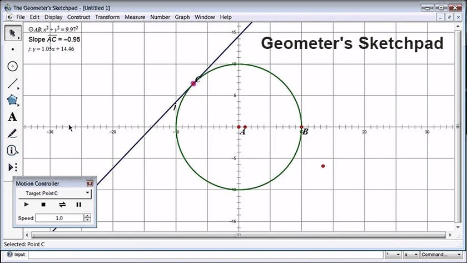Open the Edit menu
467x263 pixels.
34,17
